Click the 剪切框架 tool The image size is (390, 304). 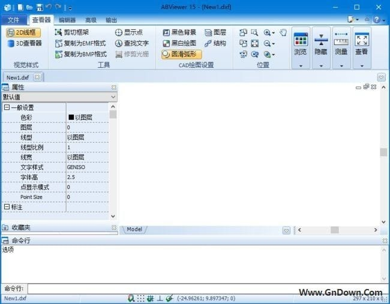(71, 32)
